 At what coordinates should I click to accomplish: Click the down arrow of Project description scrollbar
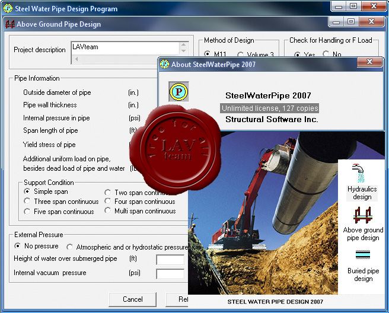(184, 51)
